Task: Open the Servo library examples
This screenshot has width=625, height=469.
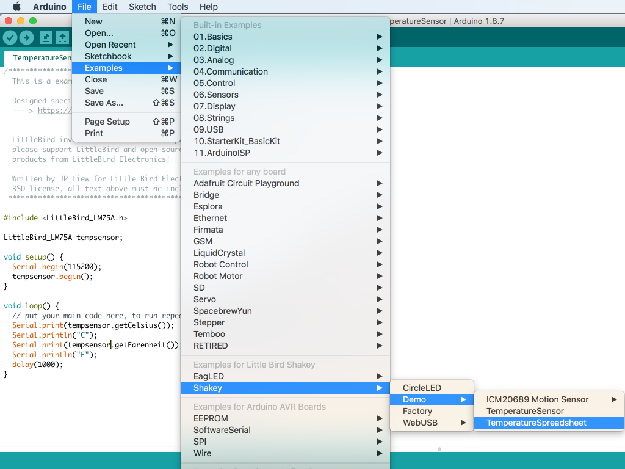Action: pos(286,299)
